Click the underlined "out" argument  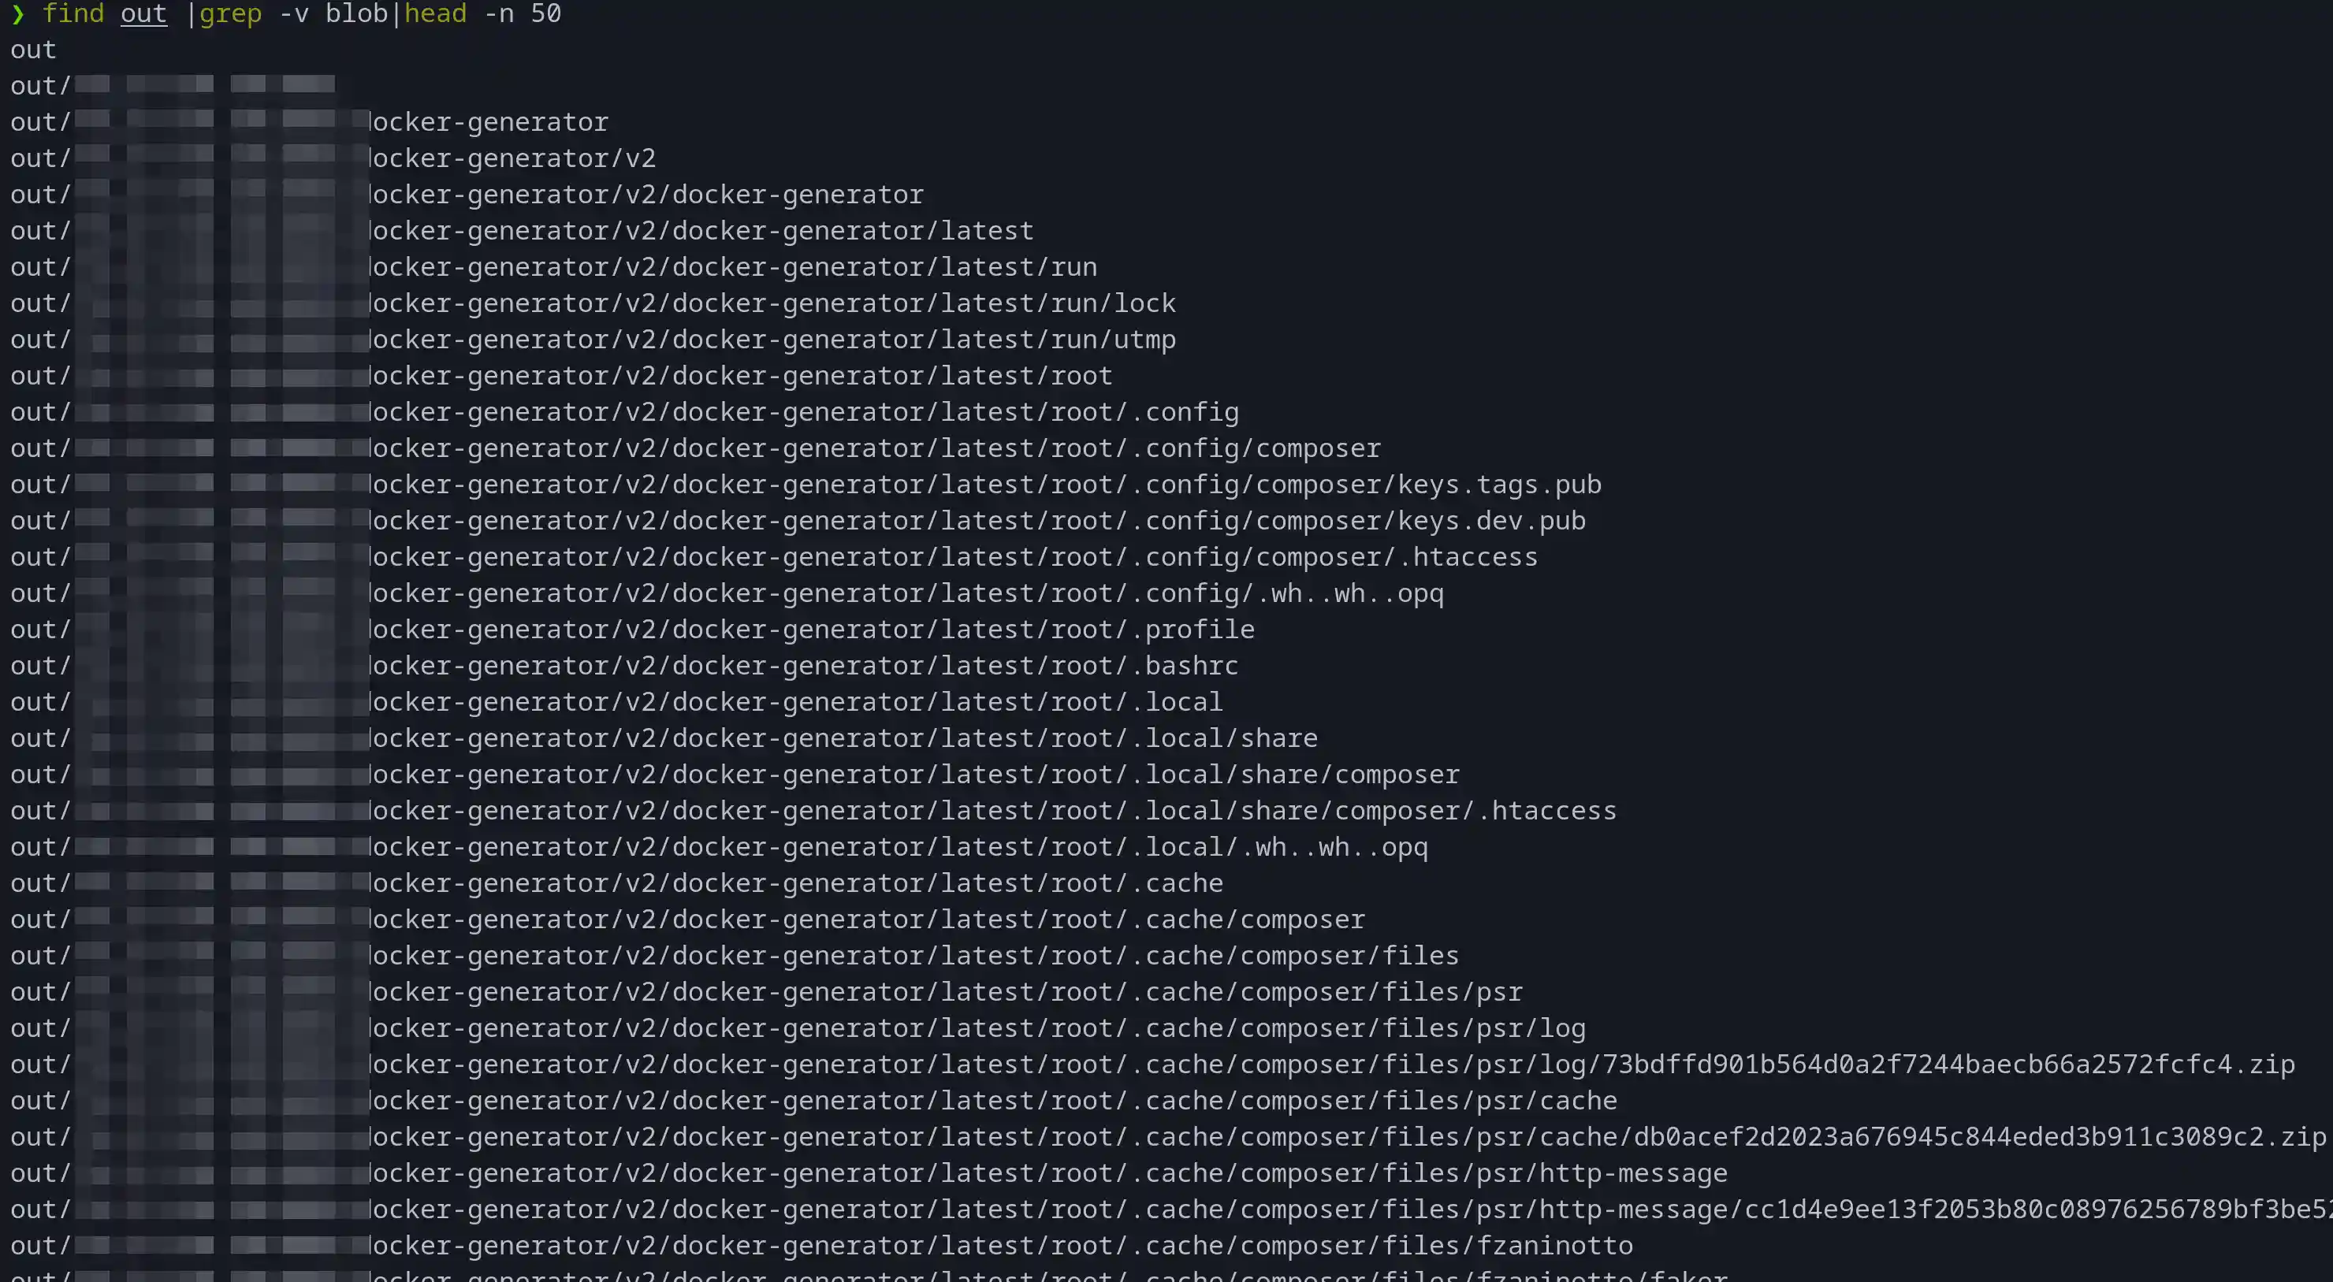(x=143, y=13)
